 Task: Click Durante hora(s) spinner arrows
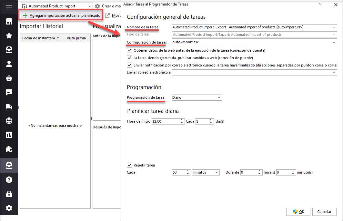coord(259,172)
